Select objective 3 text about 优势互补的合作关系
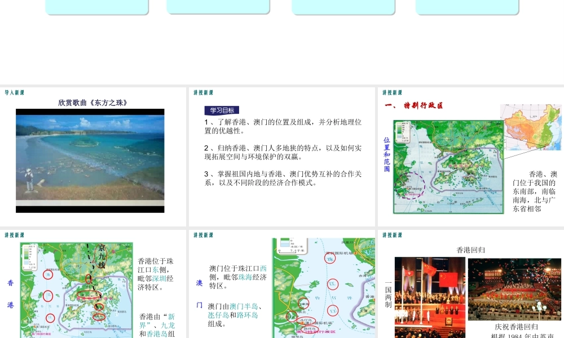The height and width of the screenshot is (338, 564). (283, 178)
